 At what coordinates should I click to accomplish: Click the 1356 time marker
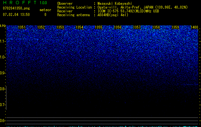coord(118,27)
